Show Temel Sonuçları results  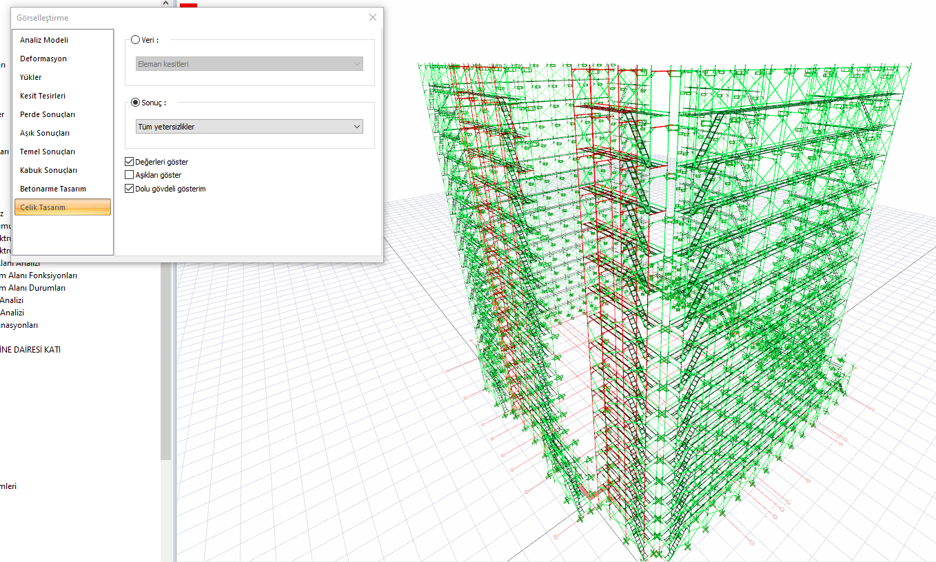tap(63, 152)
